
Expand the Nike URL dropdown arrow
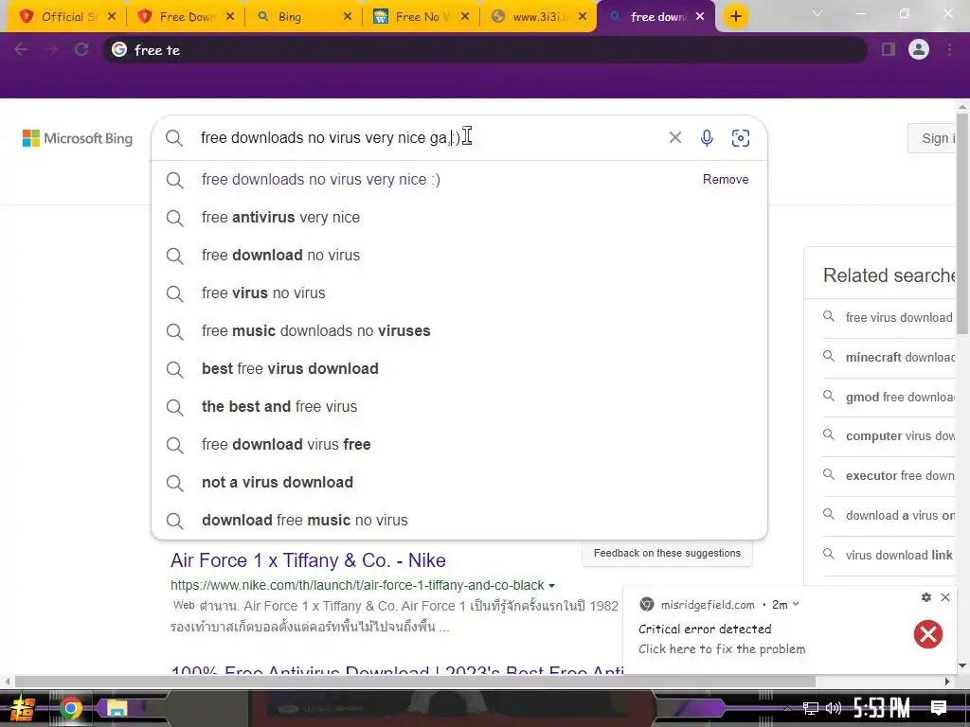tap(551, 585)
